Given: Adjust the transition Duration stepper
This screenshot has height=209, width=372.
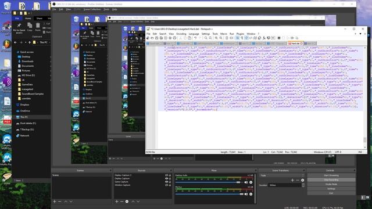Looking at the screenshot, I should pos(303,185).
